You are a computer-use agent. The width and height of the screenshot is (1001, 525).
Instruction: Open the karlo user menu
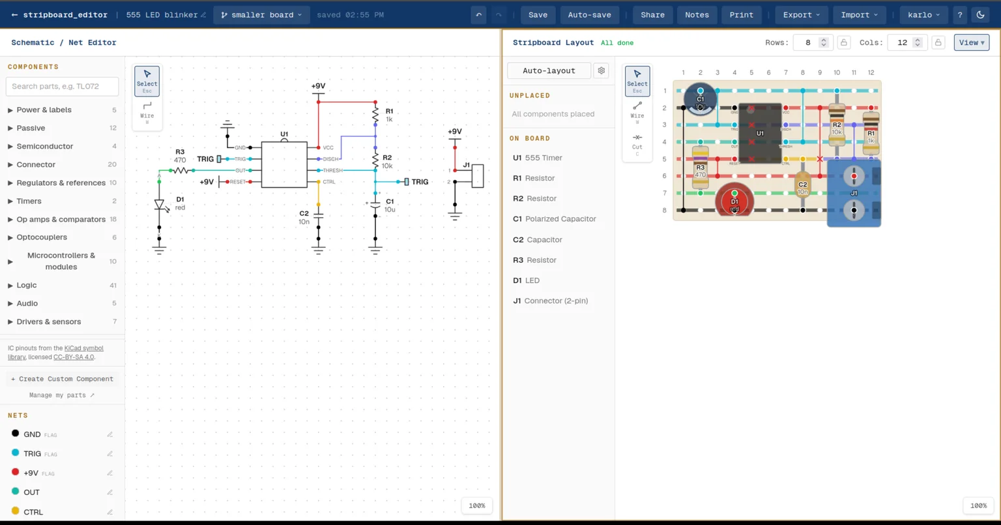tap(923, 15)
